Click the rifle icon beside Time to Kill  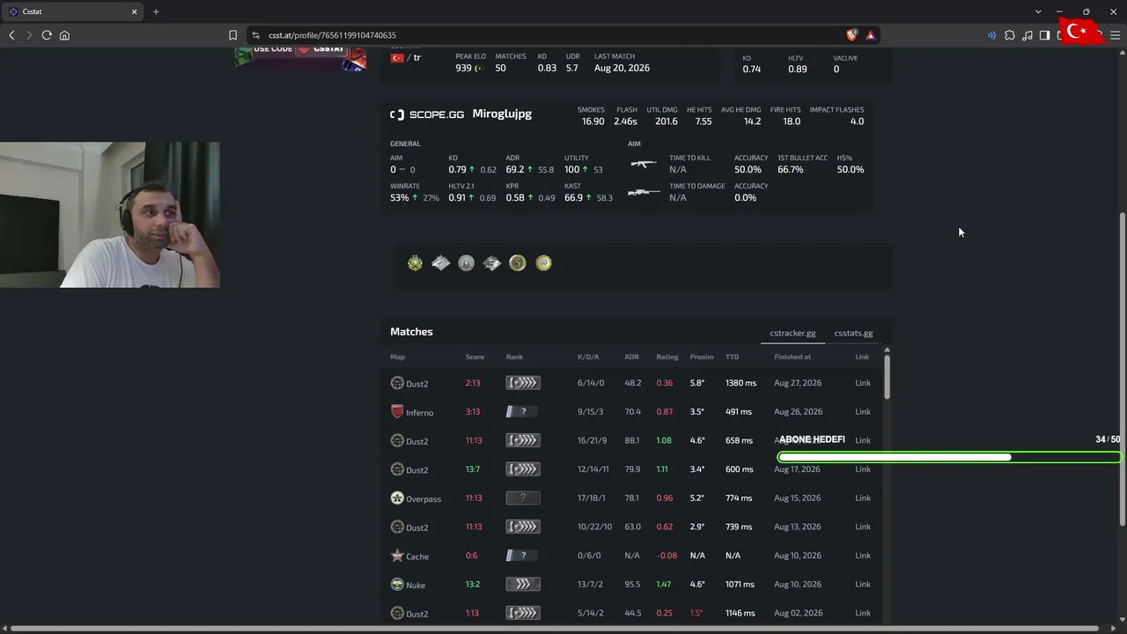(644, 164)
